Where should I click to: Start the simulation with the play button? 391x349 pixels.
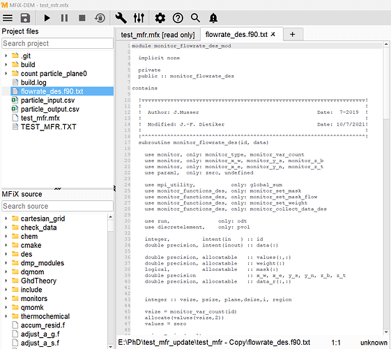(47, 18)
